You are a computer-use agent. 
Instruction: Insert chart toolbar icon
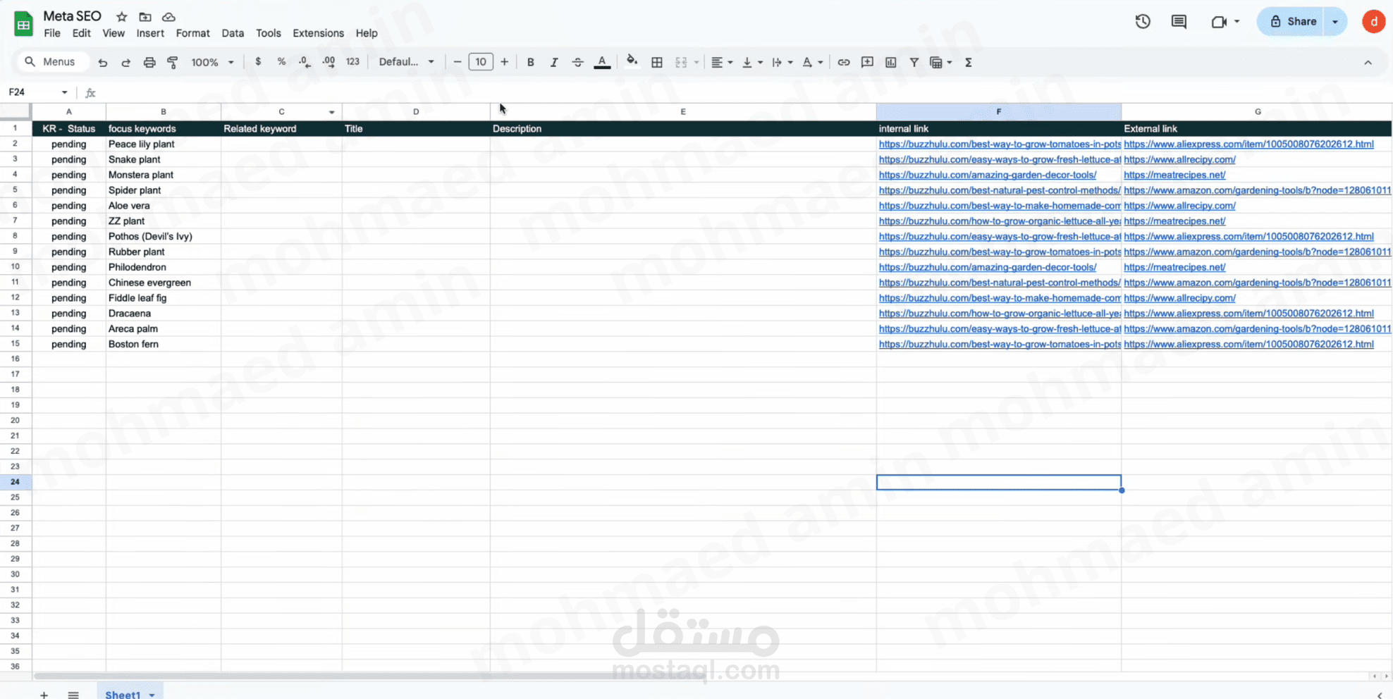[891, 62]
